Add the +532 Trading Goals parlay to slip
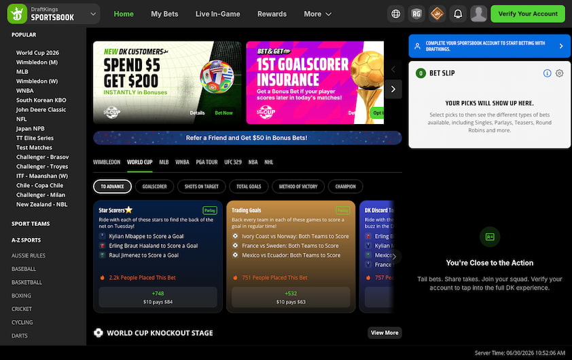The image size is (572, 360). (291, 297)
